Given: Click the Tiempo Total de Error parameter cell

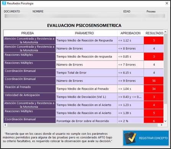Looking at the screenshot, I should [86, 73].
